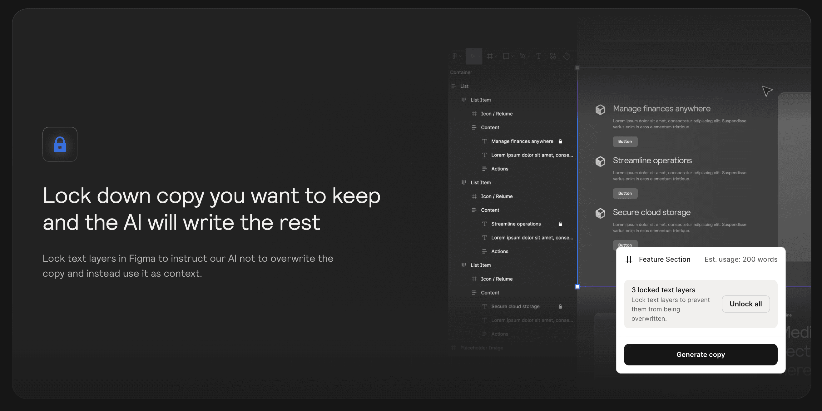Click the cursor/move tool icon
The image size is (822, 411).
click(472, 56)
